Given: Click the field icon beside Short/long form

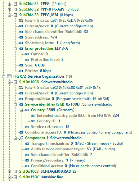Looking at the screenshot, I should coord(21,43).
